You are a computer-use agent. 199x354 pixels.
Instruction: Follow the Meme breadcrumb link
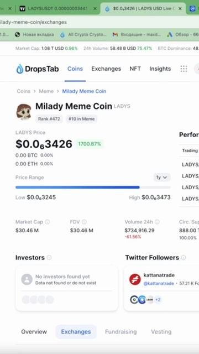pyautogui.click(x=46, y=91)
